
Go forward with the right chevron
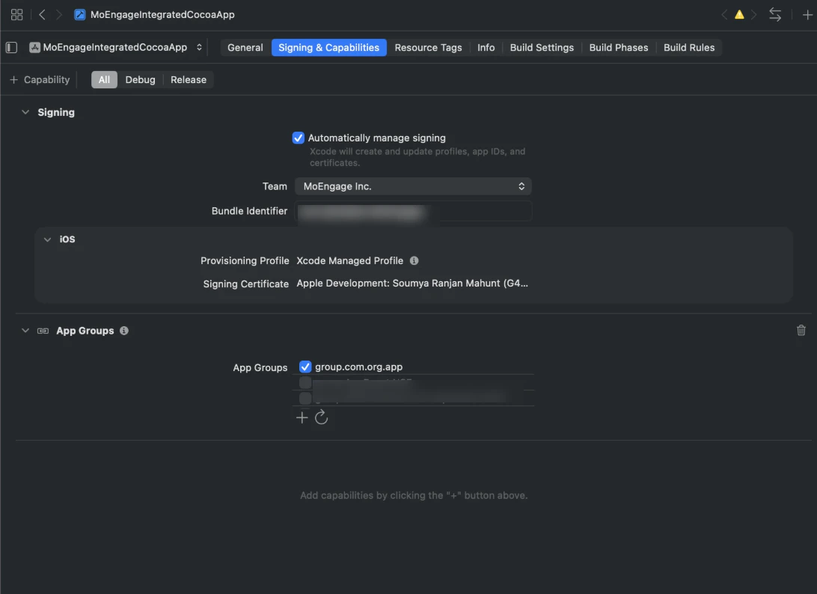[59, 15]
